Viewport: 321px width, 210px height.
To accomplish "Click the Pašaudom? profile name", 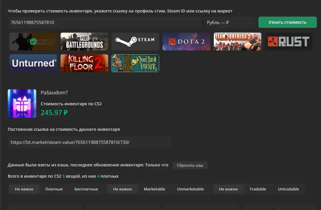I will pos(54,93).
